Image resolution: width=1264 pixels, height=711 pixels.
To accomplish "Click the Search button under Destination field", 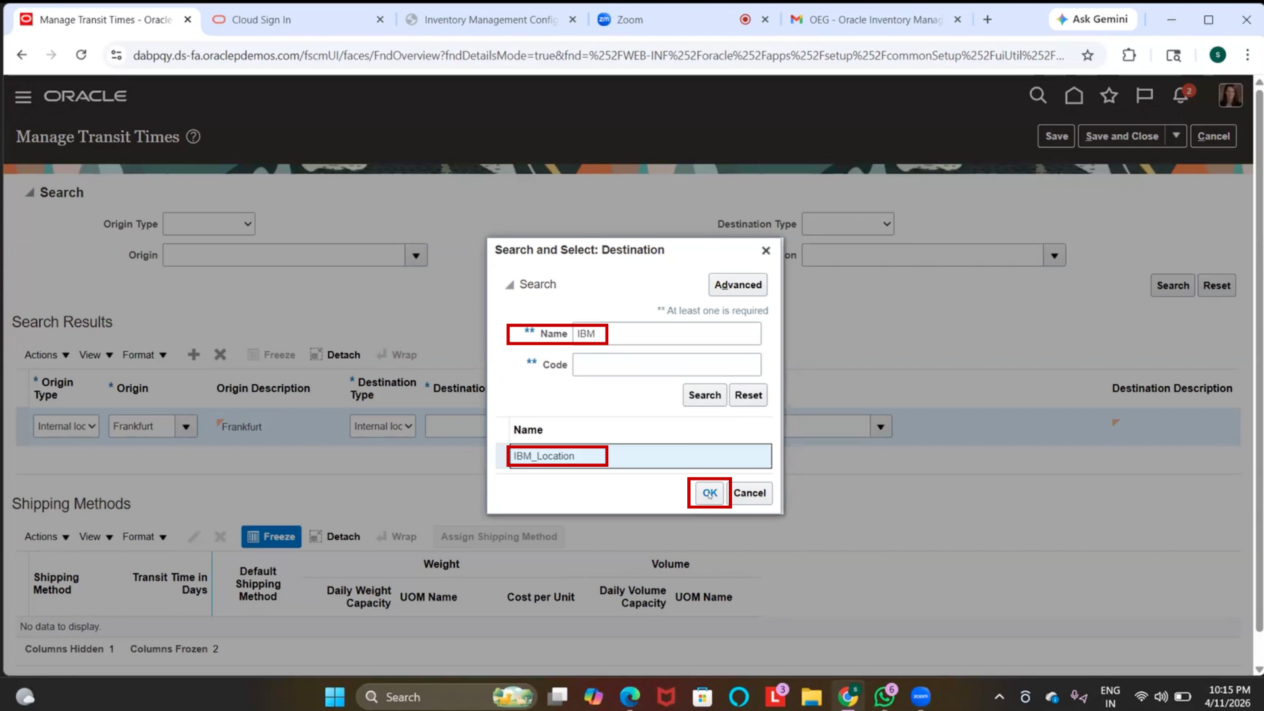I will pyautogui.click(x=1172, y=286).
